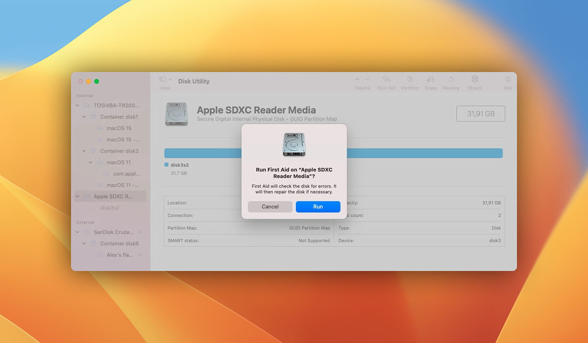588x343 pixels.
Task: Click the Restore toolbar icon
Action: pos(451,79)
